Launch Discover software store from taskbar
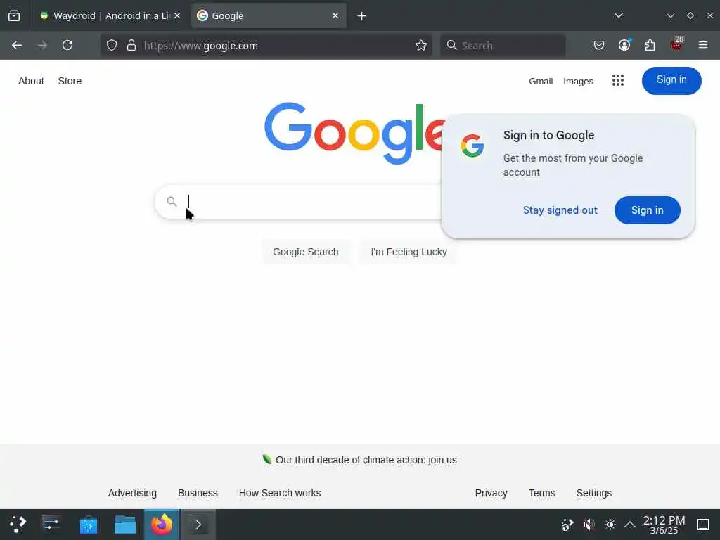Image resolution: width=720 pixels, height=540 pixels. pos(89,525)
